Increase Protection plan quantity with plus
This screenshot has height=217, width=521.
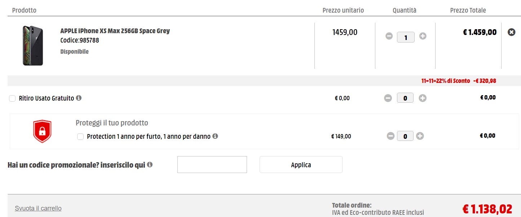pyautogui.click(x=420, y=136)
